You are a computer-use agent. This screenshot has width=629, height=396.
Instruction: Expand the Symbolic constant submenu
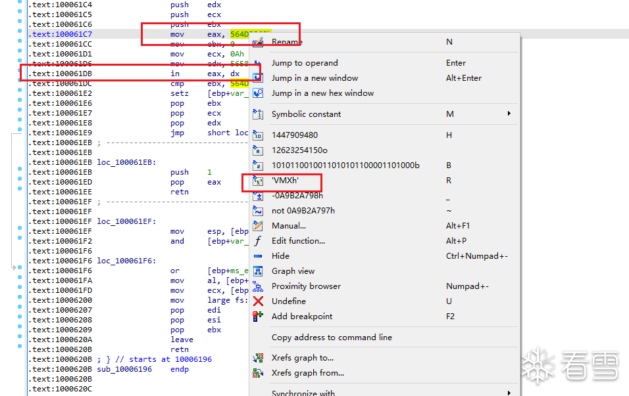509,114
